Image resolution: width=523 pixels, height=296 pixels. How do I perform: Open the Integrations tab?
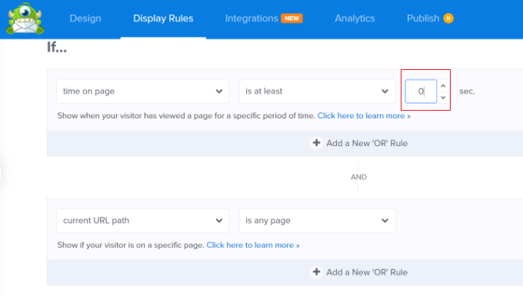(252, 18)
